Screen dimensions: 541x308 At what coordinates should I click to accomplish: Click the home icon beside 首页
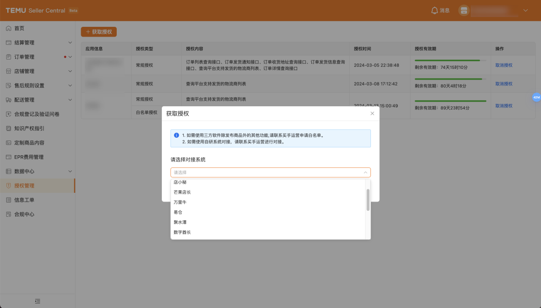point(8,28)
